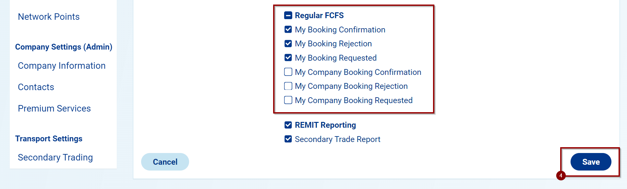Click the red step 4 marker
The width and height of the screenshot is (627, 189).
point(561,175)
